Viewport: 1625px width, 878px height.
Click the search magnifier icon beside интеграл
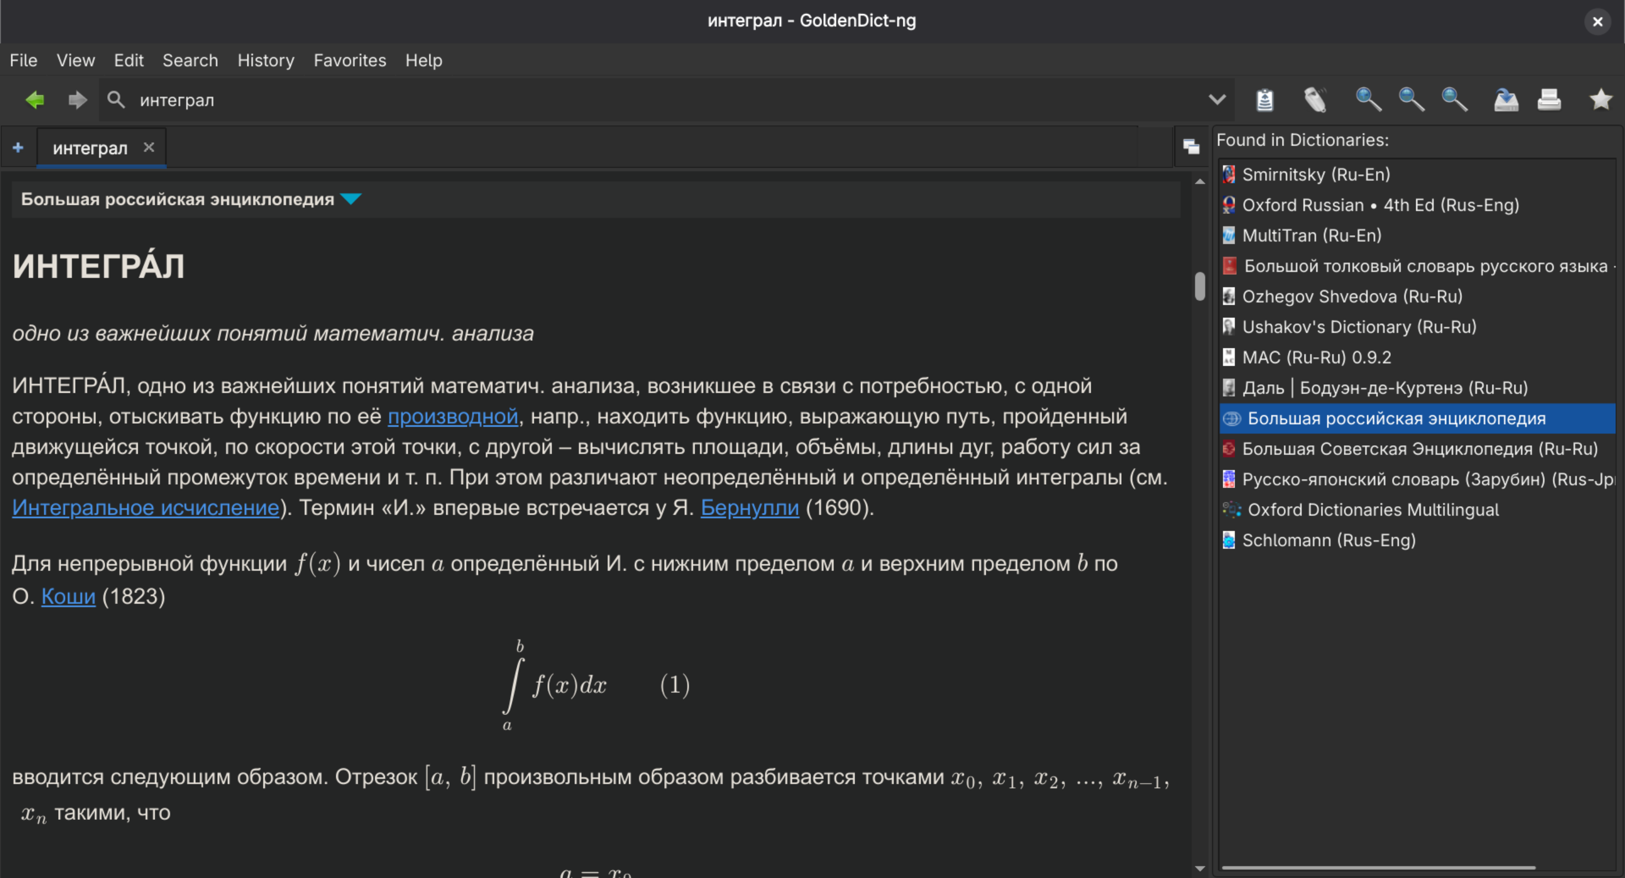click(x=116, y=100)
